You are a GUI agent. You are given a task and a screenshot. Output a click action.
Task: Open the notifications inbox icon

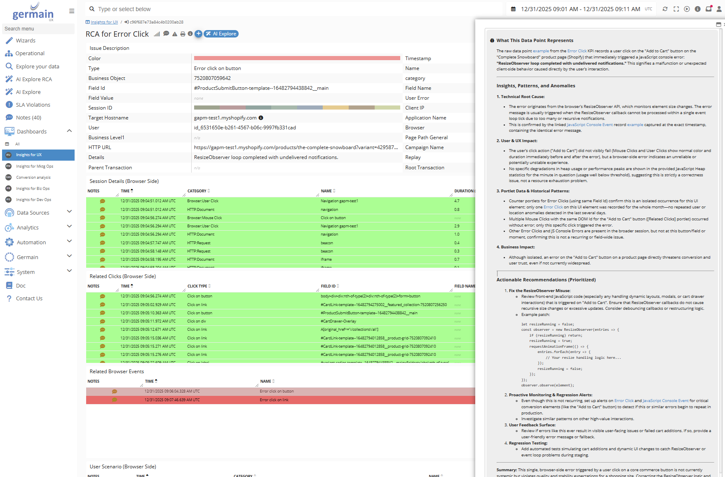click(709, 9)
